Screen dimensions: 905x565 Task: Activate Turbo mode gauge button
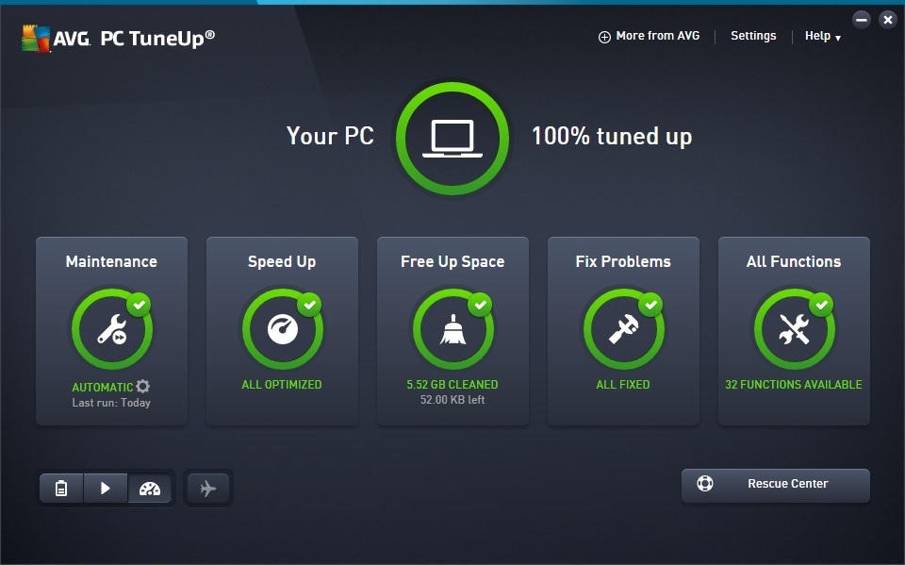(x=150, y=489)
